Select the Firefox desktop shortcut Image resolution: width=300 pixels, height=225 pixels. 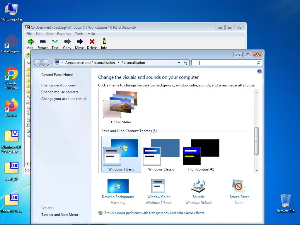click(x=11, y=108)
